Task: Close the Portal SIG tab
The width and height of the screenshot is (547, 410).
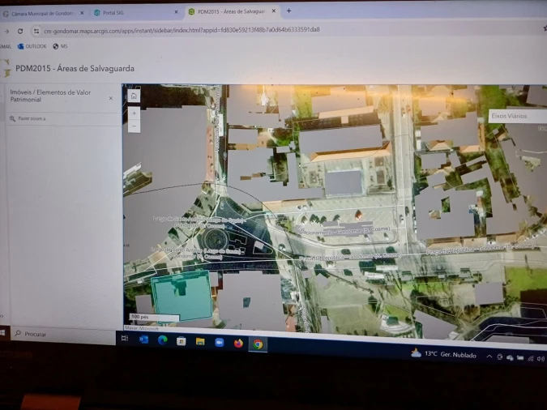Action: (177, 12)
